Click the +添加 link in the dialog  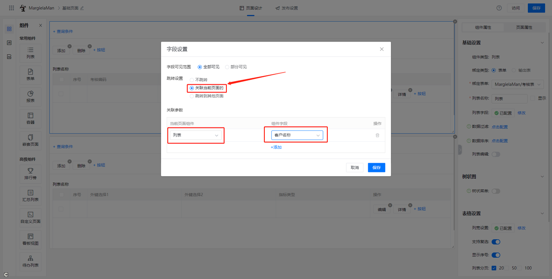click(x=276, y=147)
